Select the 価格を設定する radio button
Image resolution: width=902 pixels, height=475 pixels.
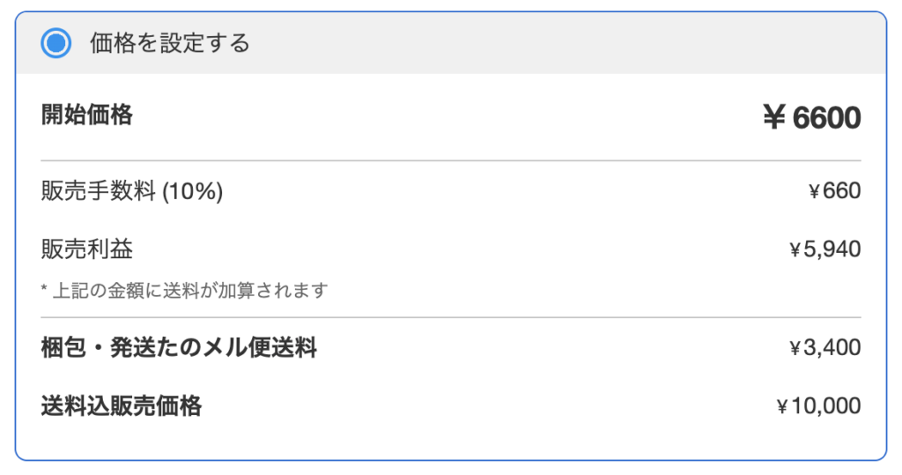(x=56, y=43)
